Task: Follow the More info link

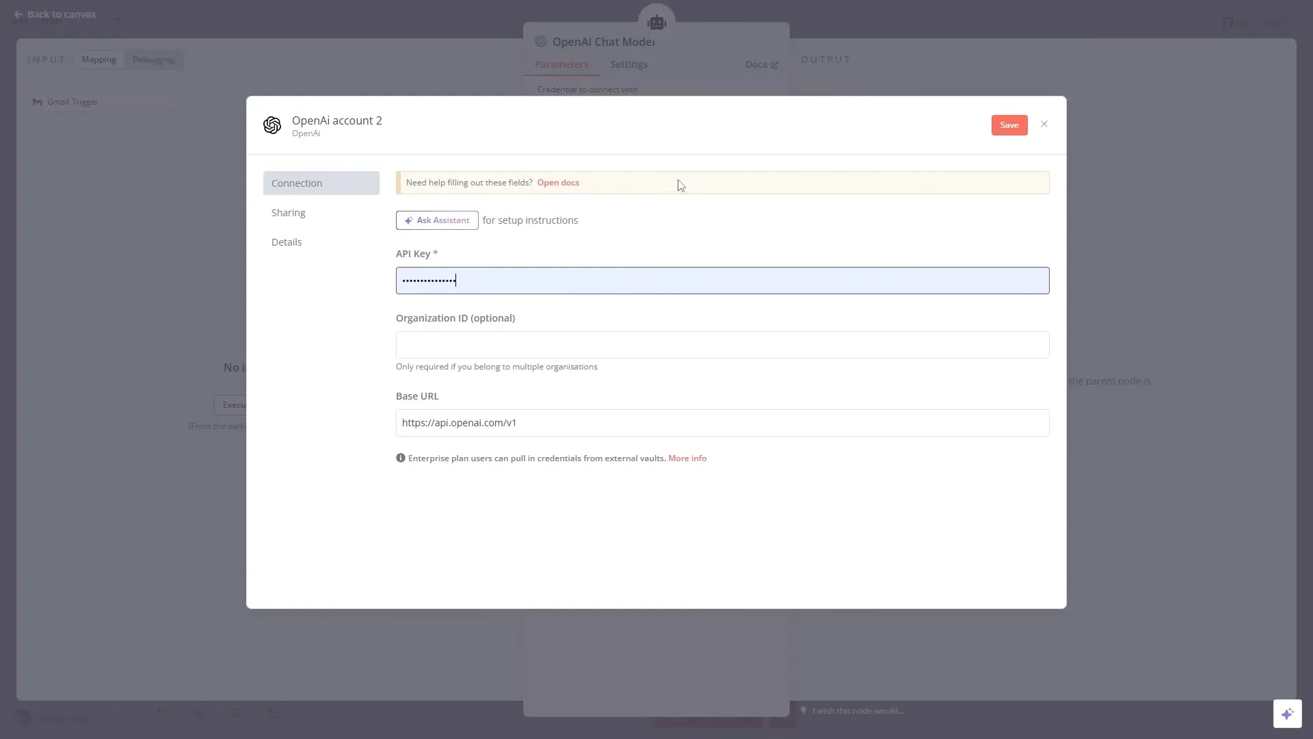Action: pos(687,458)
